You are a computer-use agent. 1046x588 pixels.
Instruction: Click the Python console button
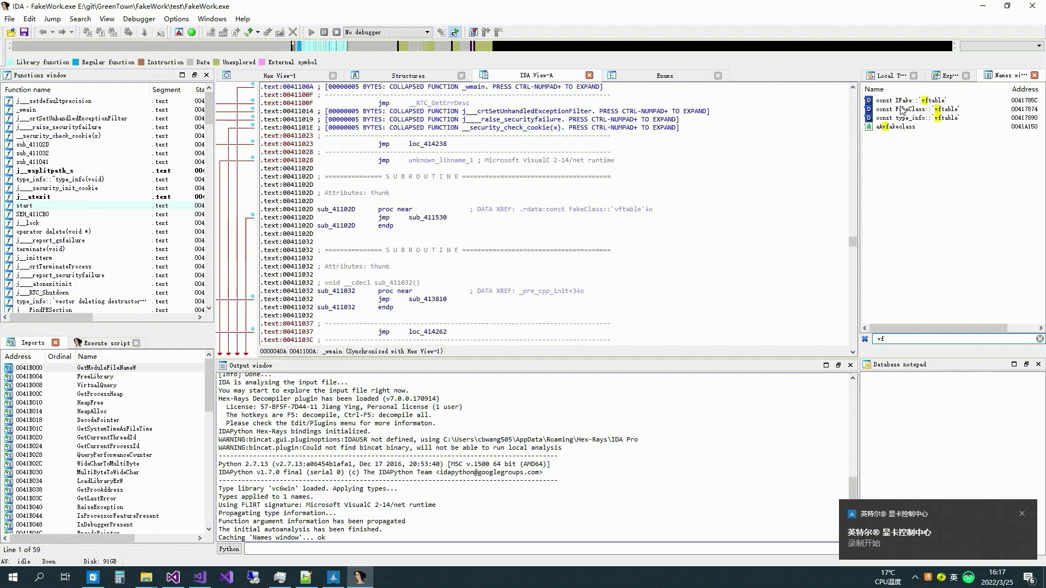pos(229,549)
